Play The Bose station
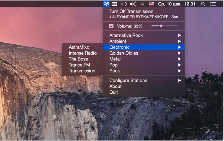Viewport: 224px width, 141px height. 83,59
